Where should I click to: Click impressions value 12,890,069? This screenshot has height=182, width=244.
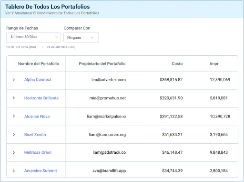[x=220, y=80]
